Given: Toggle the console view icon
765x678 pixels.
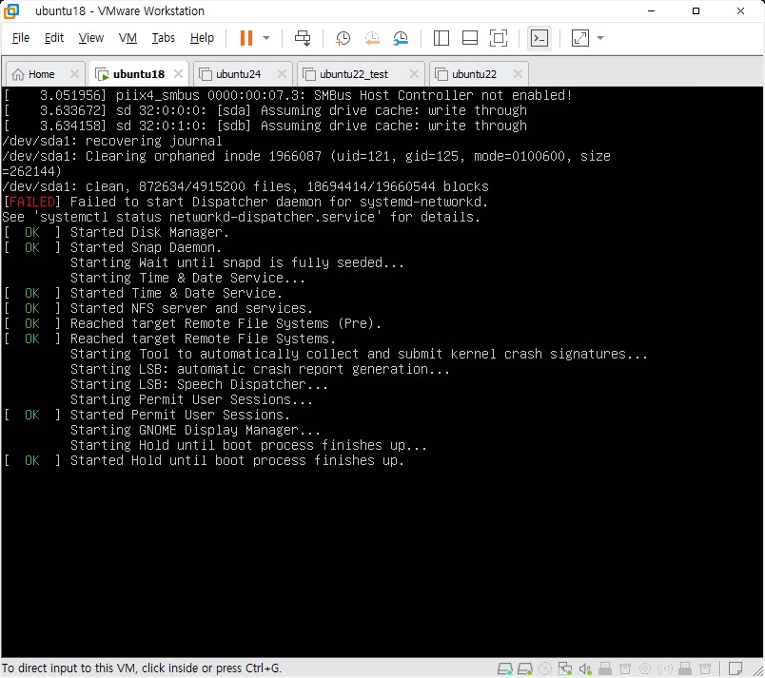Looking at the screenshot, I should tap(539, 38).
